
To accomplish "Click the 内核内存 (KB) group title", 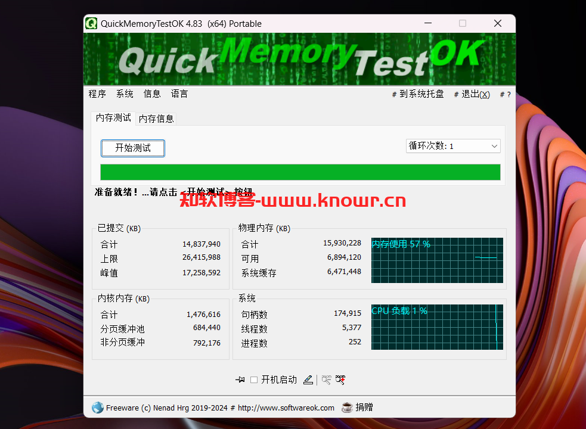I will click(123, 298).
